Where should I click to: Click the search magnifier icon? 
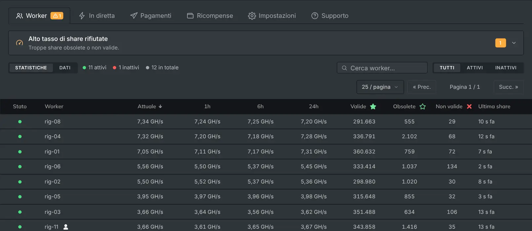coord(344,68)
